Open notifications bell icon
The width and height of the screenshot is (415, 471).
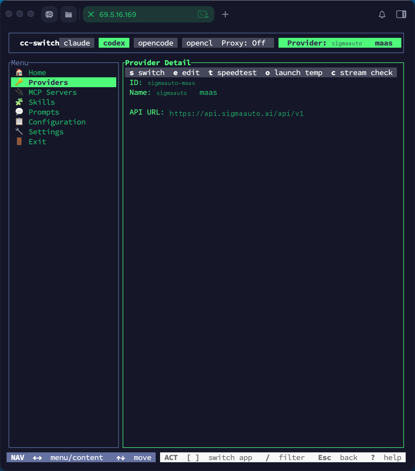(x=382, y=14)
